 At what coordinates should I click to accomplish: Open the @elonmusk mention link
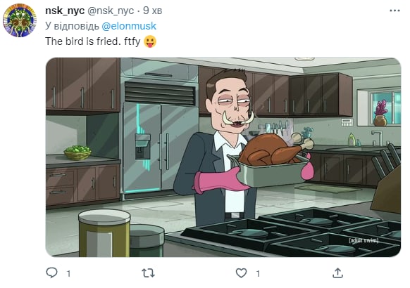(x=129, y=26)
